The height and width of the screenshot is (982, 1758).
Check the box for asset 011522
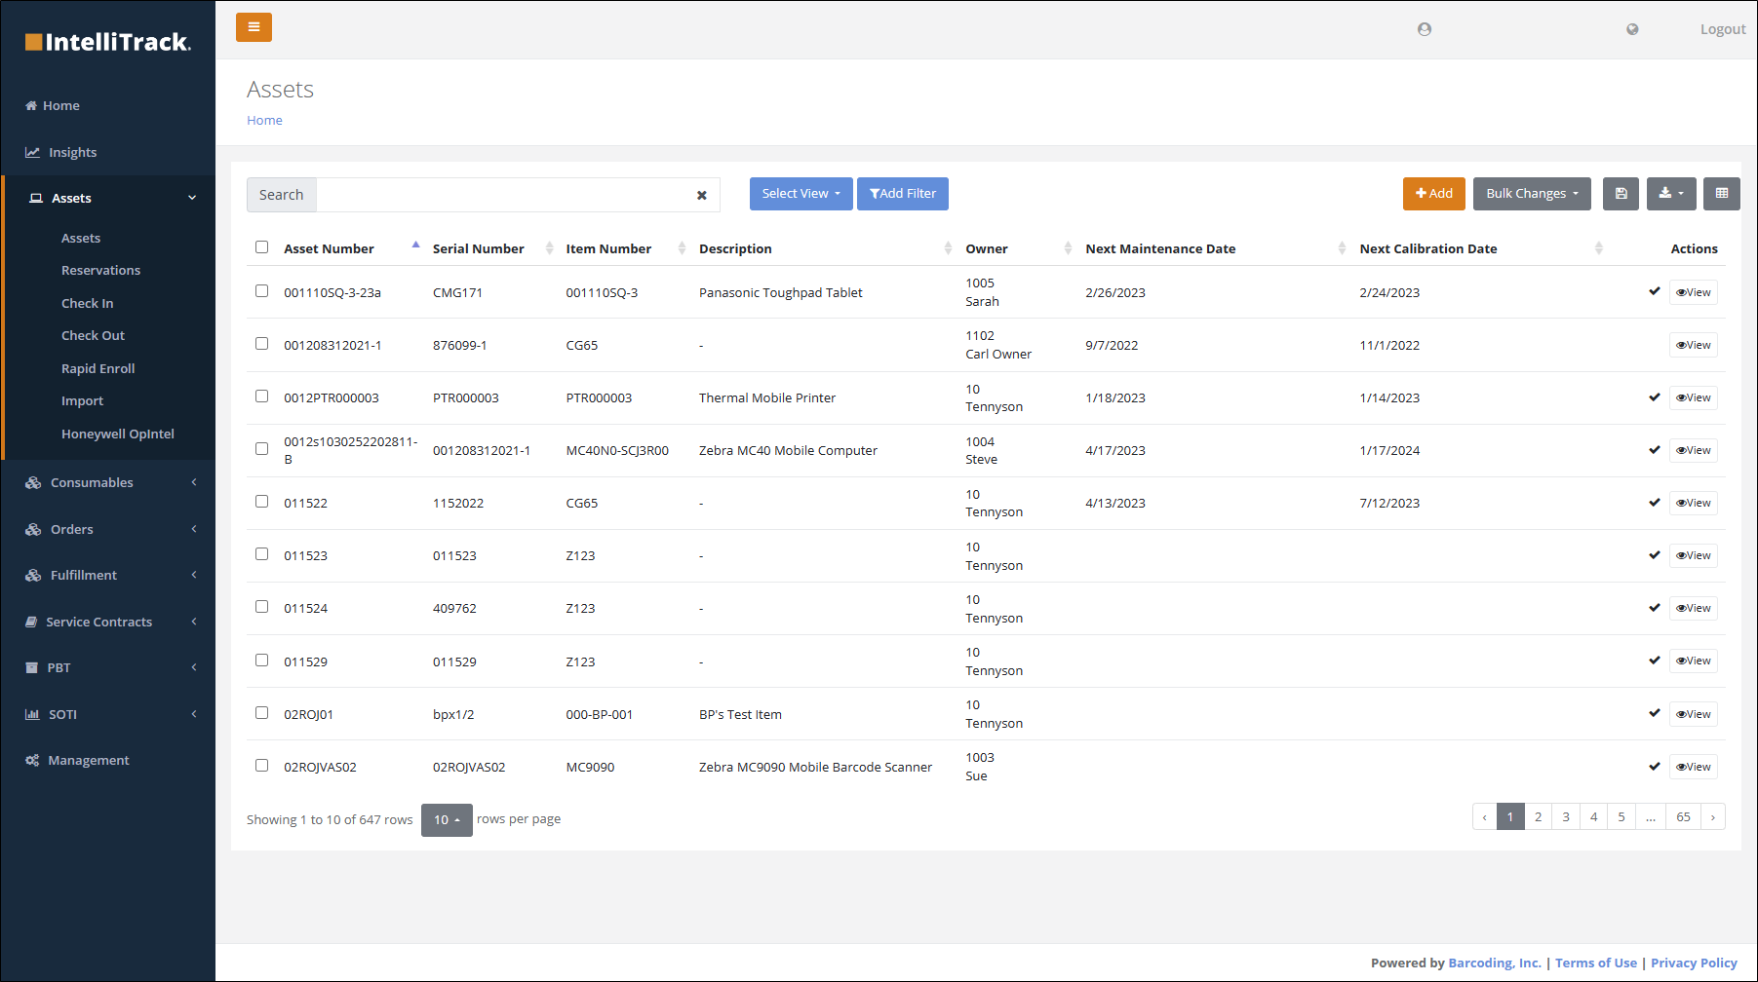(x=261, y=502)
